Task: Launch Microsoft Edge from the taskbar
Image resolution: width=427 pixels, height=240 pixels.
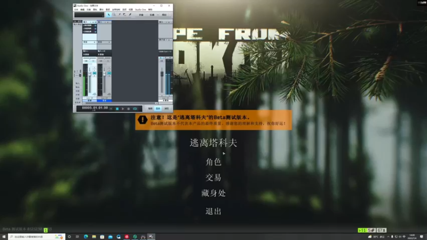Action: tap(86, 237)
